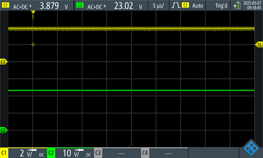Viewport: 263px width, 158px height.
Task: Toggle channel C2 button in bottom bar
Action: (51, 153)
